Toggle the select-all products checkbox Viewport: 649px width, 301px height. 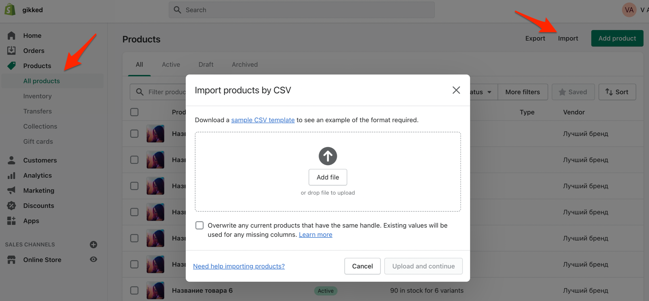[134, 112]
